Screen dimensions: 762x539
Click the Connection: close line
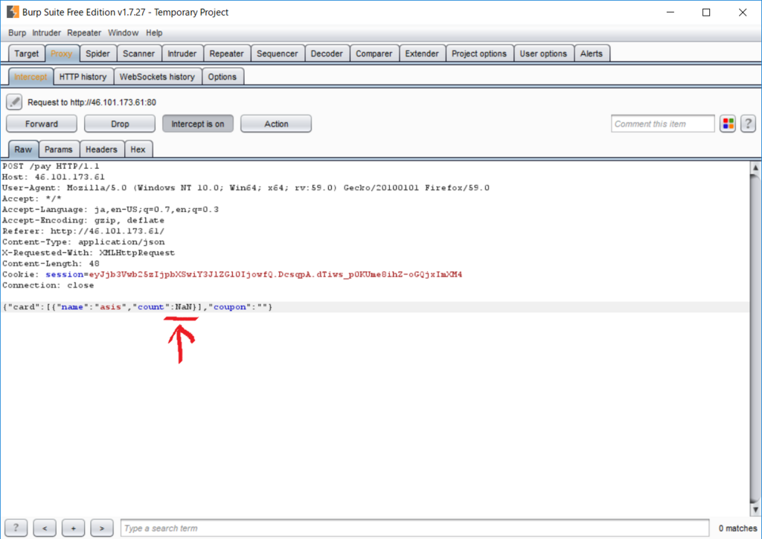(x=48, y=285)
